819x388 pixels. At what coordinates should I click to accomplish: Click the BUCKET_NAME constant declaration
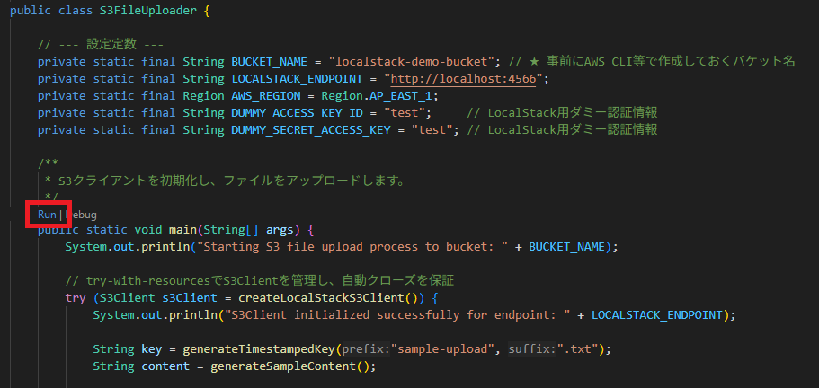tap(270, 62)
